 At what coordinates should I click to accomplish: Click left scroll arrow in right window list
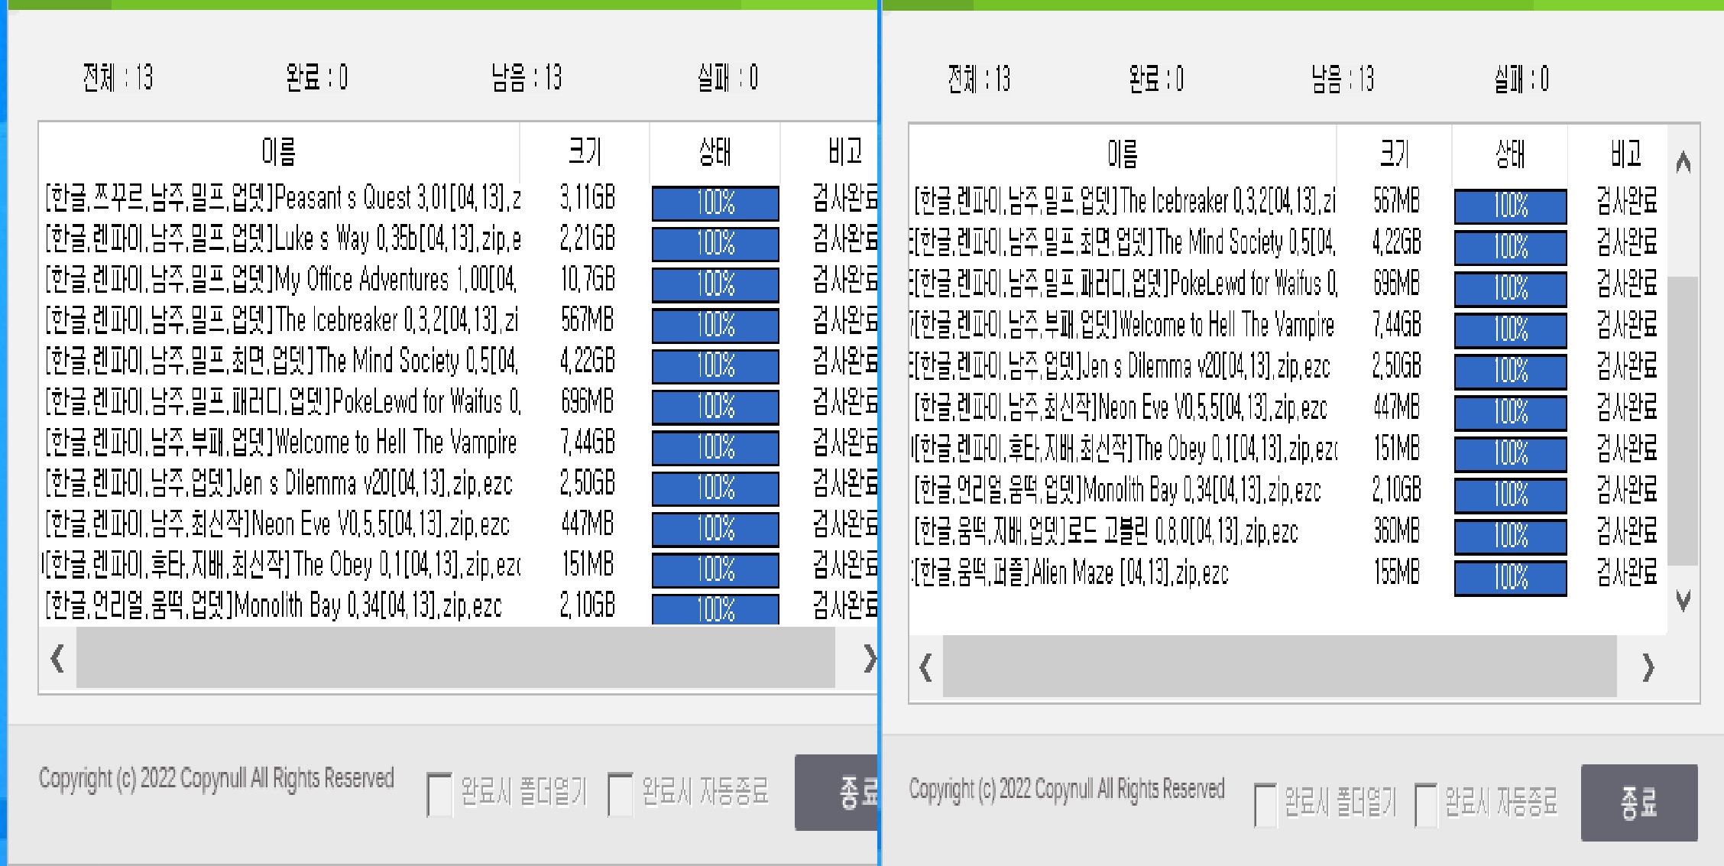[926, 667]
